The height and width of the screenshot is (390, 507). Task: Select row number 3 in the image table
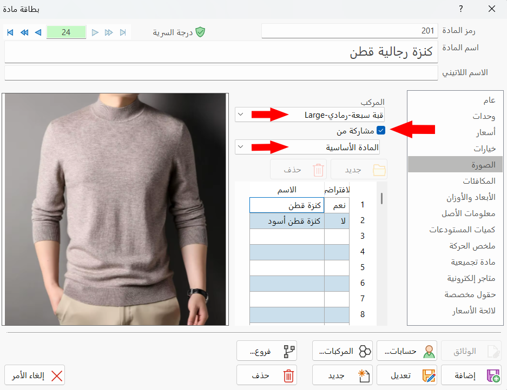point(363,236)
